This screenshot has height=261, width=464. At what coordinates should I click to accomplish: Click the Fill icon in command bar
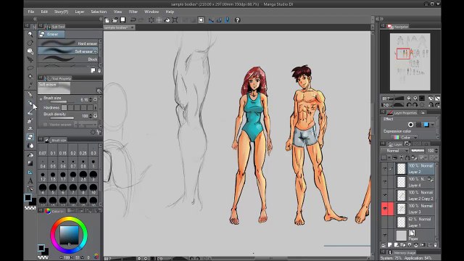pos(167,20)
